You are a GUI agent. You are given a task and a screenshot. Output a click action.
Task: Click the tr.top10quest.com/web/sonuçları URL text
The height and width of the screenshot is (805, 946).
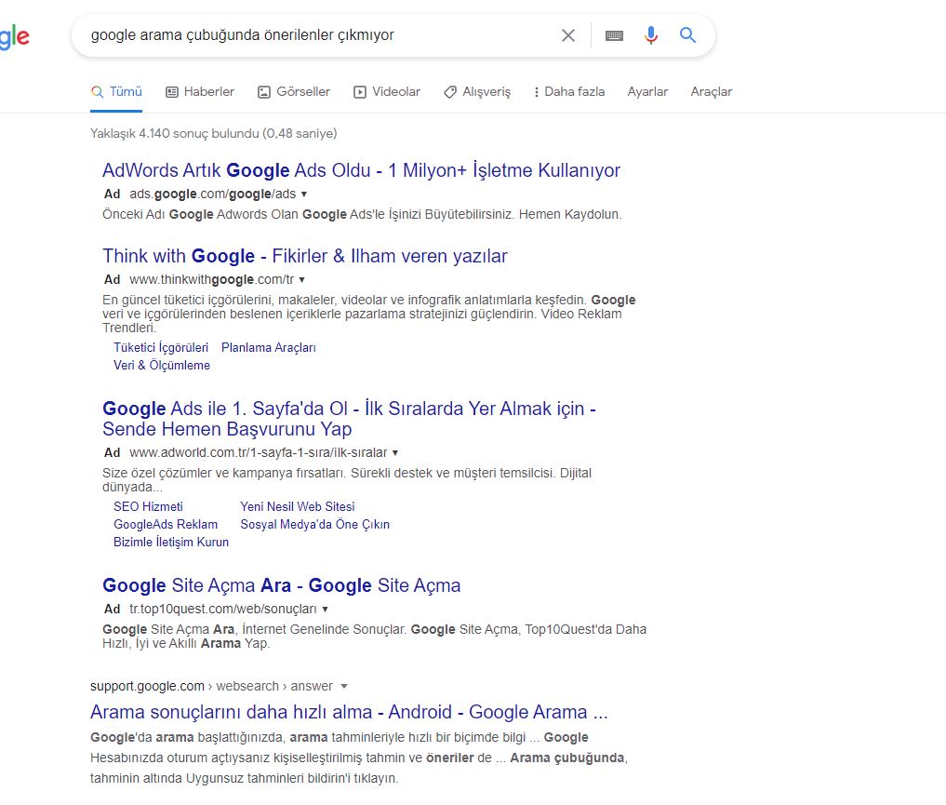tap(223, 609)
